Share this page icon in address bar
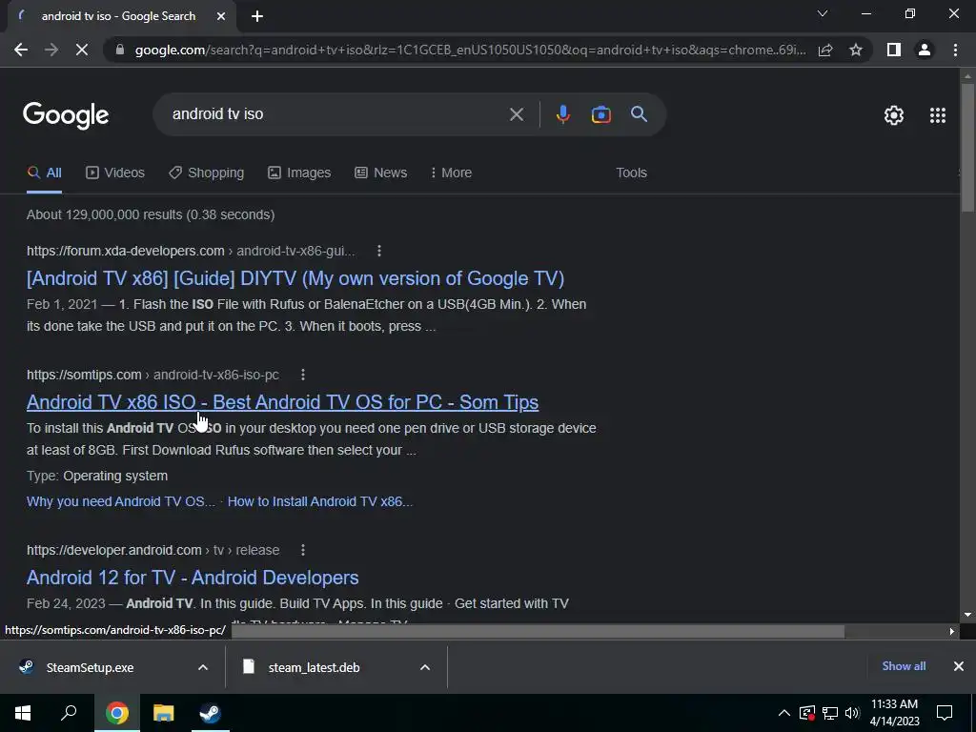This screenshot has height=732, width=976. (825, 50)
